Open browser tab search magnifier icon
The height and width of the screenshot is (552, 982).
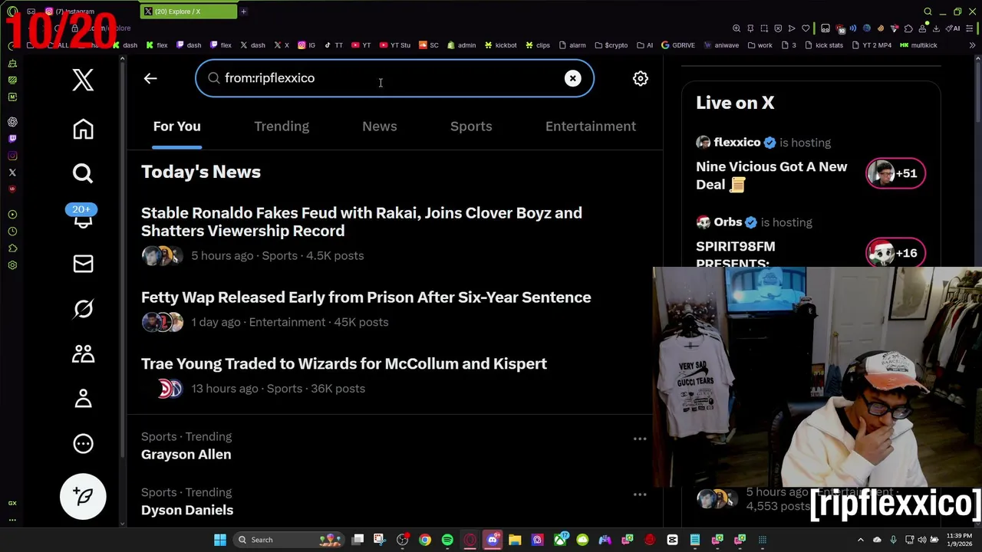928,11
